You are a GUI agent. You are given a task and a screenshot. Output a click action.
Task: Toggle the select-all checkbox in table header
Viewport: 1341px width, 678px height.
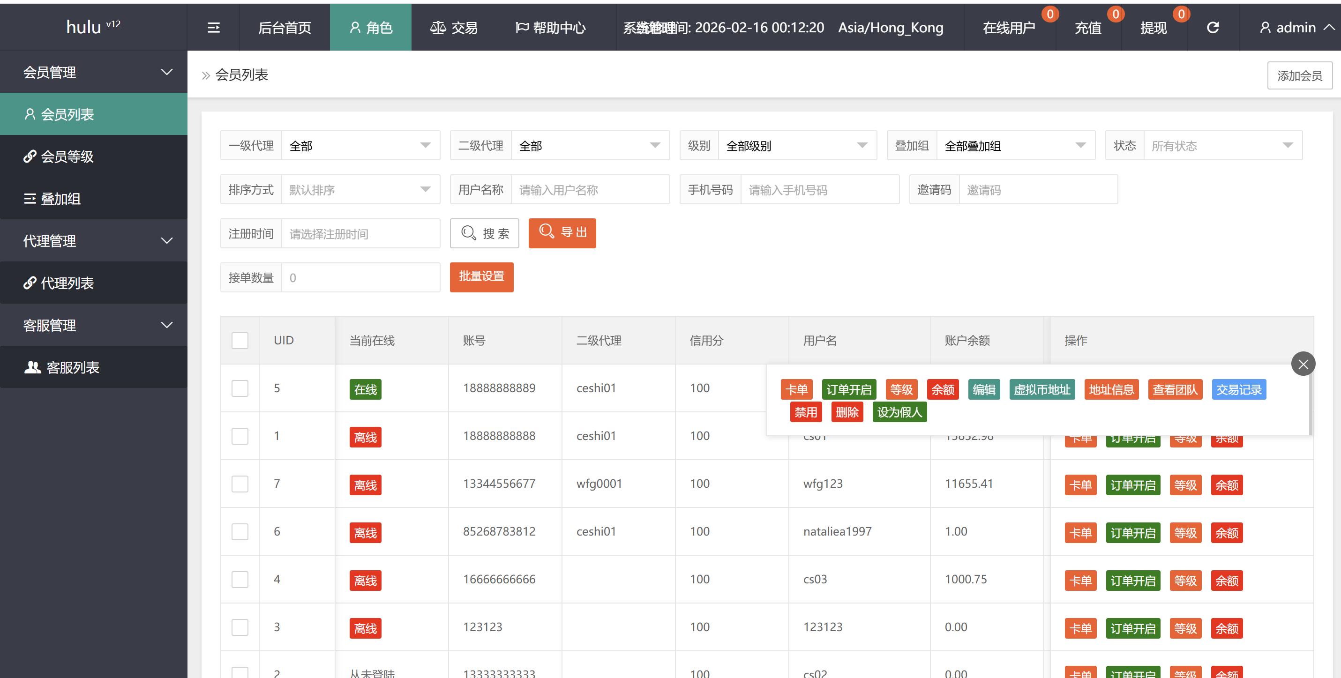pyautogui.click(x=240, y=341)
